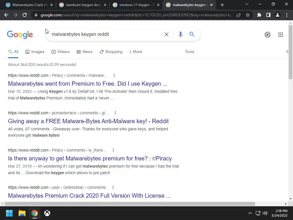Expand More search categories
Viewport: 293px width, 220px height.
[x=136, y=52]
